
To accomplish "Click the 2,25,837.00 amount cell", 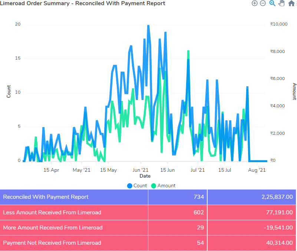I will click(252, 197).
